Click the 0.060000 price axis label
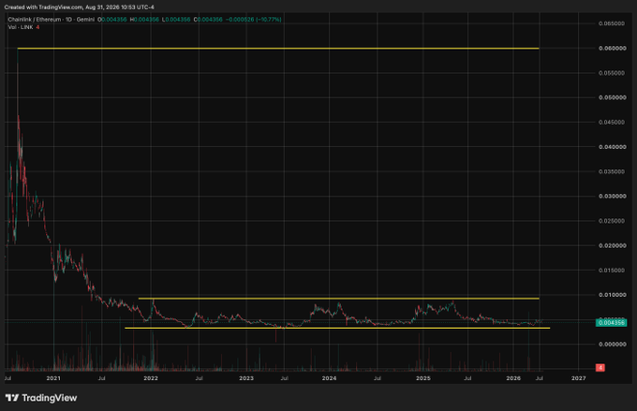 (612, 49)
